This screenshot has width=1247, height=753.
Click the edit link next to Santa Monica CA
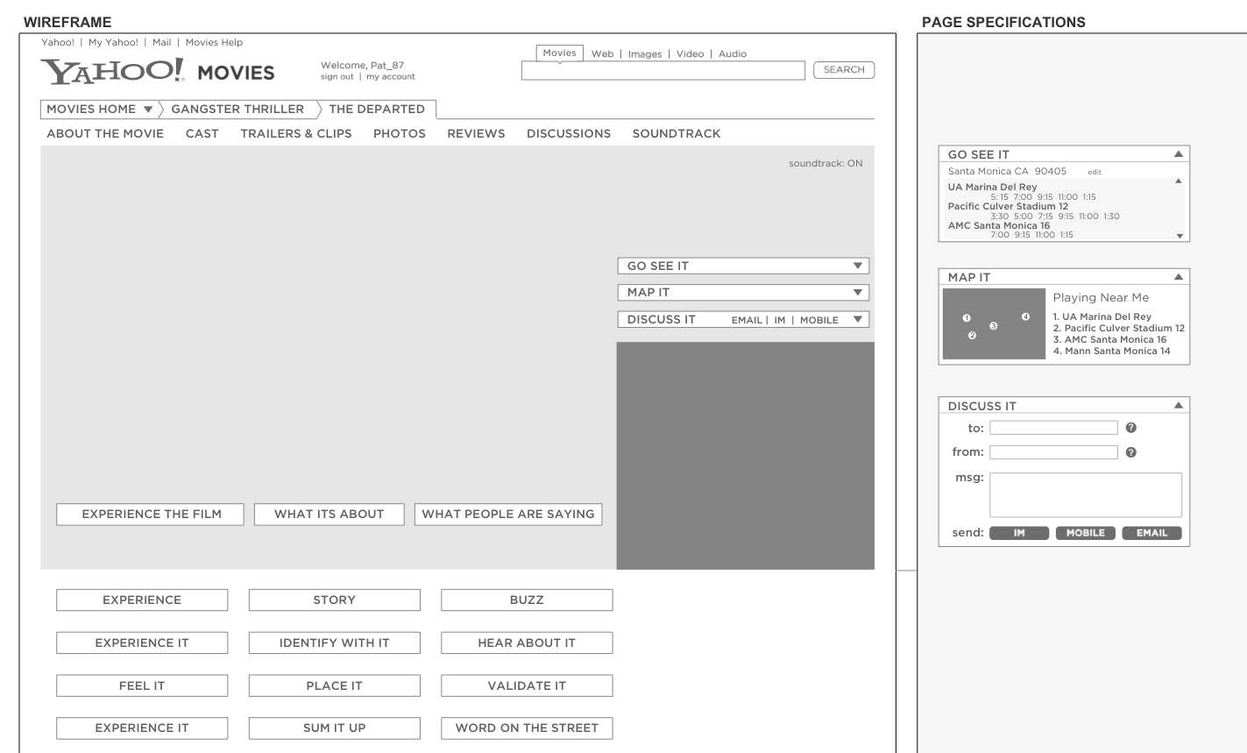(1095, 172)
